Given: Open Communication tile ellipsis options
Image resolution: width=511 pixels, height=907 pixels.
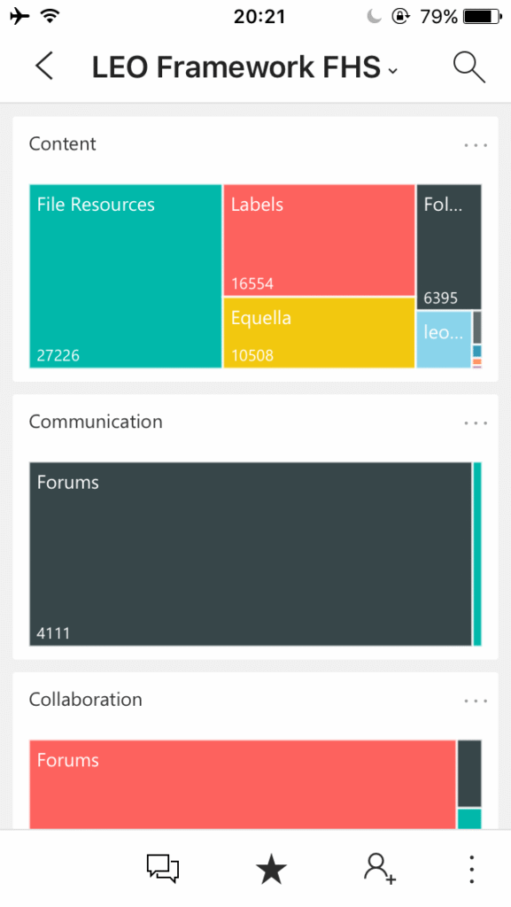Looking at the screenshot, I should 476,423.
